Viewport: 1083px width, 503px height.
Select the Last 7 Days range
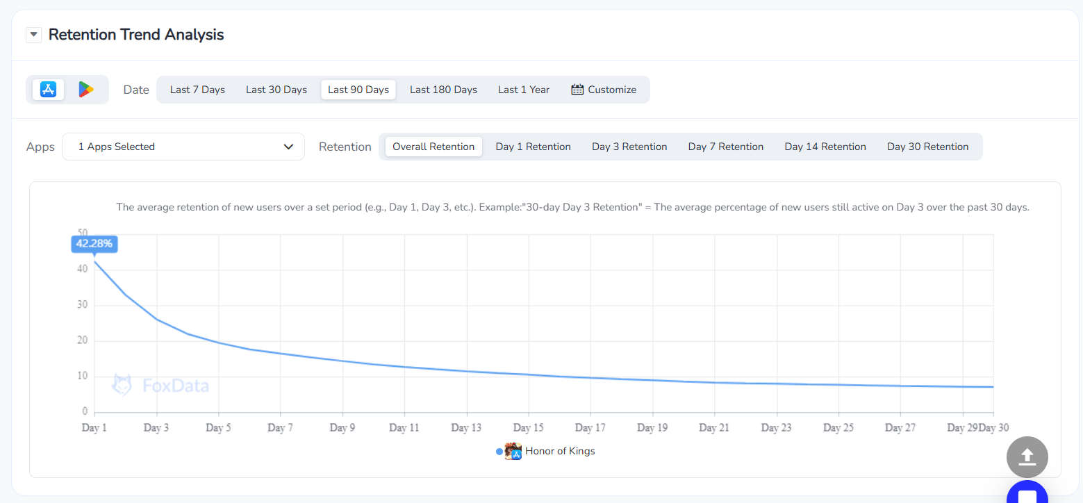tap(197, 90)
